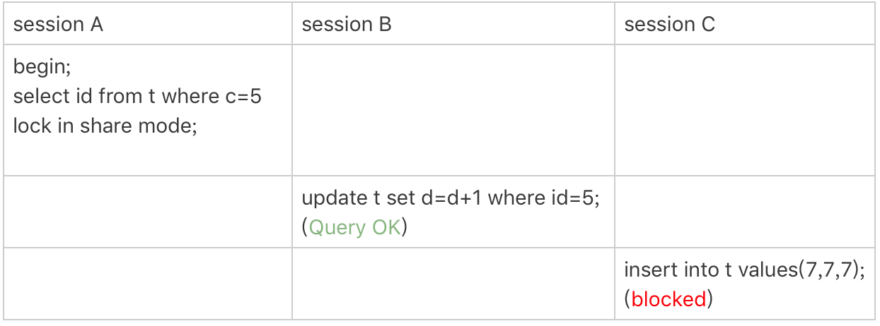Click the session A header cell
Viewport: 880px width, 326px height.
point(149,25)
